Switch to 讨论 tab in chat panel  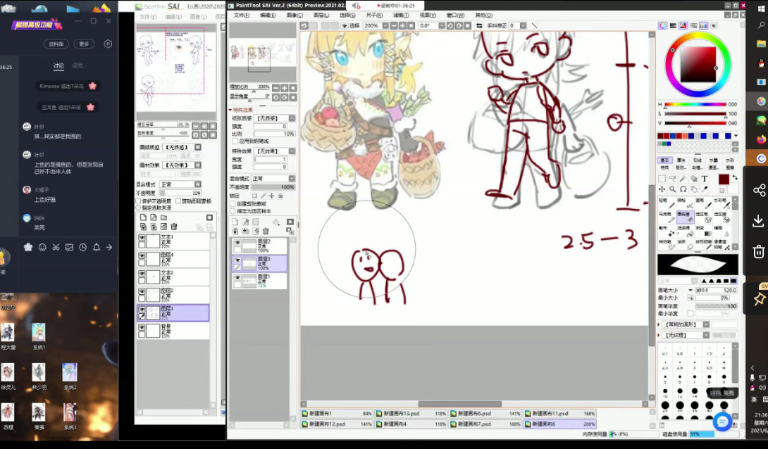point(58,65)
